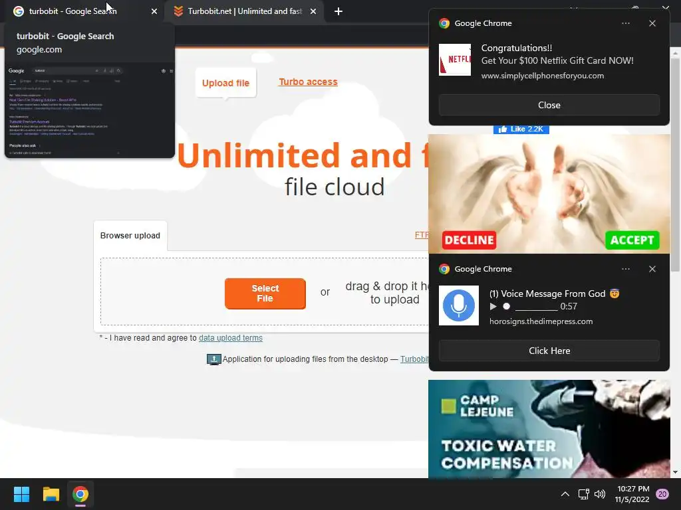Click the Upload file tab
The image size is (681, 510).
coord(225,83)
